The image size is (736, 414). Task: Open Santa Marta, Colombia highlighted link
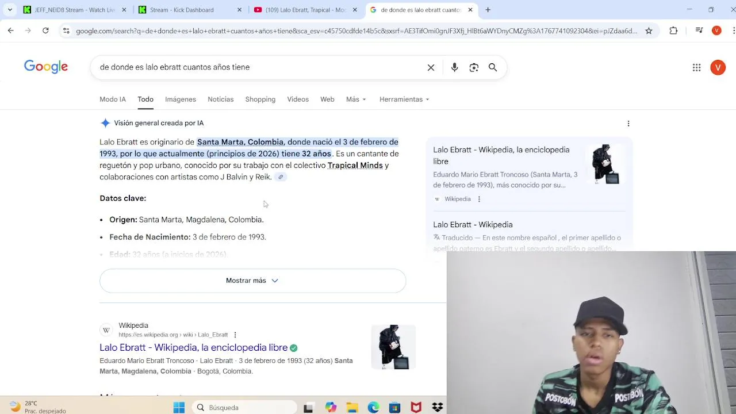[240, 142]
